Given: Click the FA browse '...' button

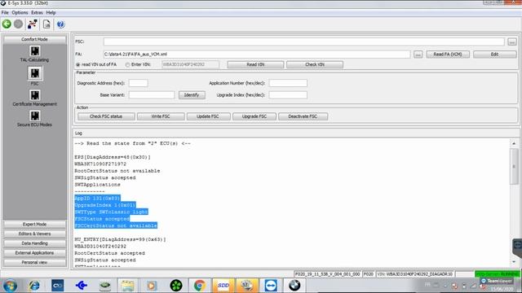Looking at the screenshot, I should [418, 55].
